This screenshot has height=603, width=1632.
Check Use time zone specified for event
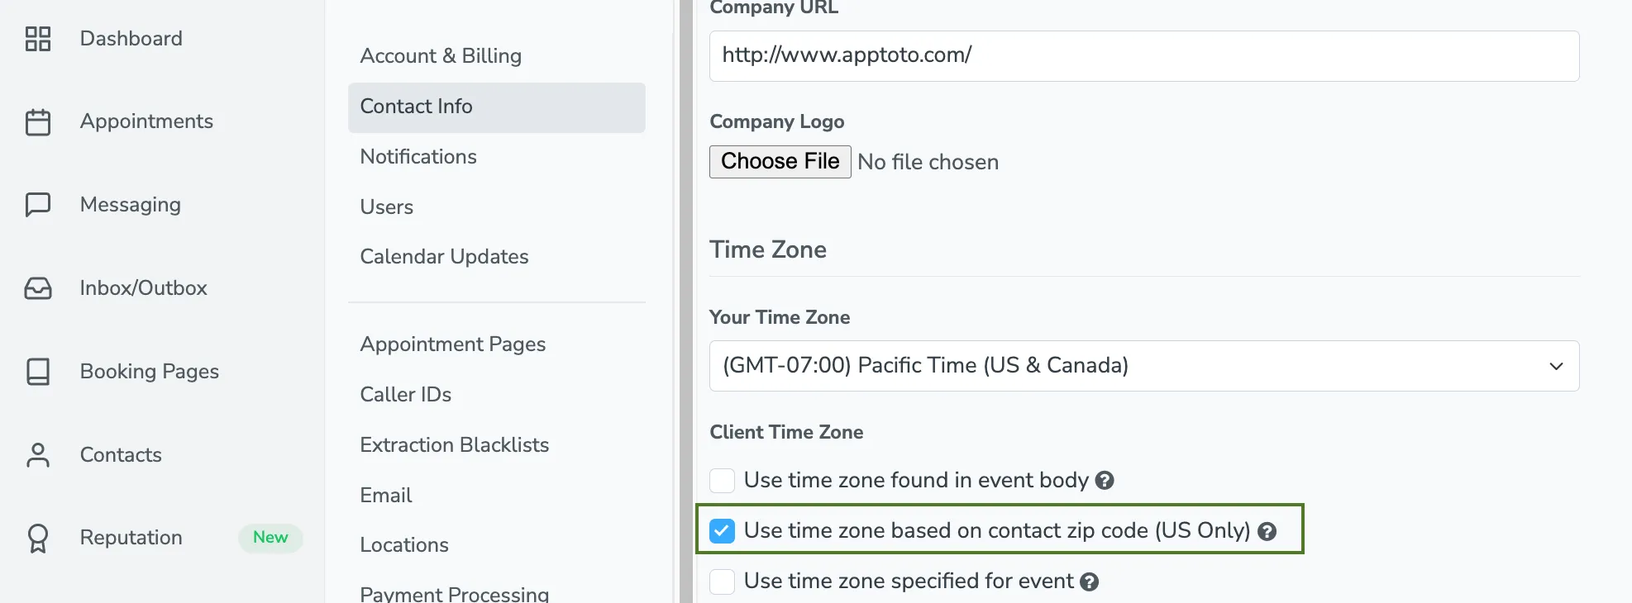pyautogui.click(x=722, y=582)
